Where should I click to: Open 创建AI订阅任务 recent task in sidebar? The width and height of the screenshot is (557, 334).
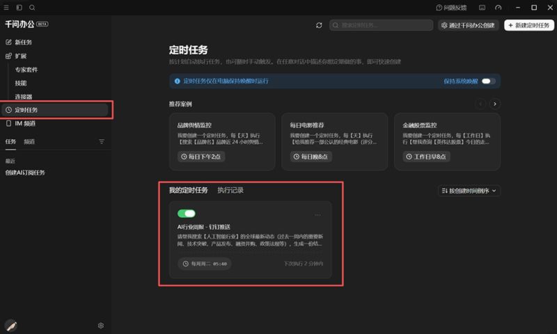25,173
